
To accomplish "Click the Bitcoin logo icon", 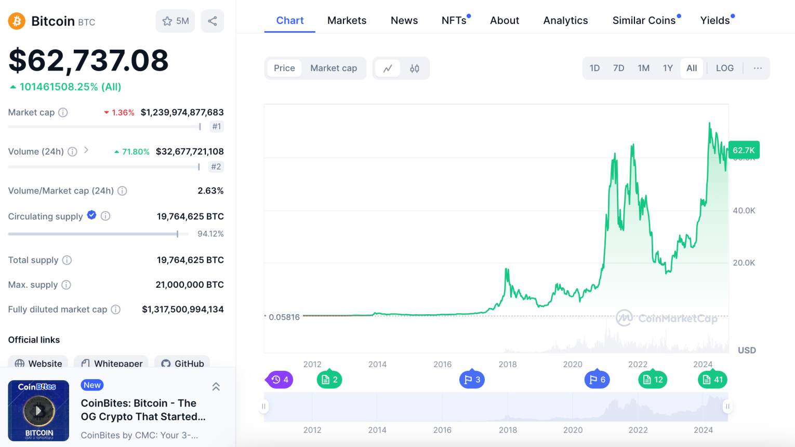I will pyautogui.click(x=17, y=21).
